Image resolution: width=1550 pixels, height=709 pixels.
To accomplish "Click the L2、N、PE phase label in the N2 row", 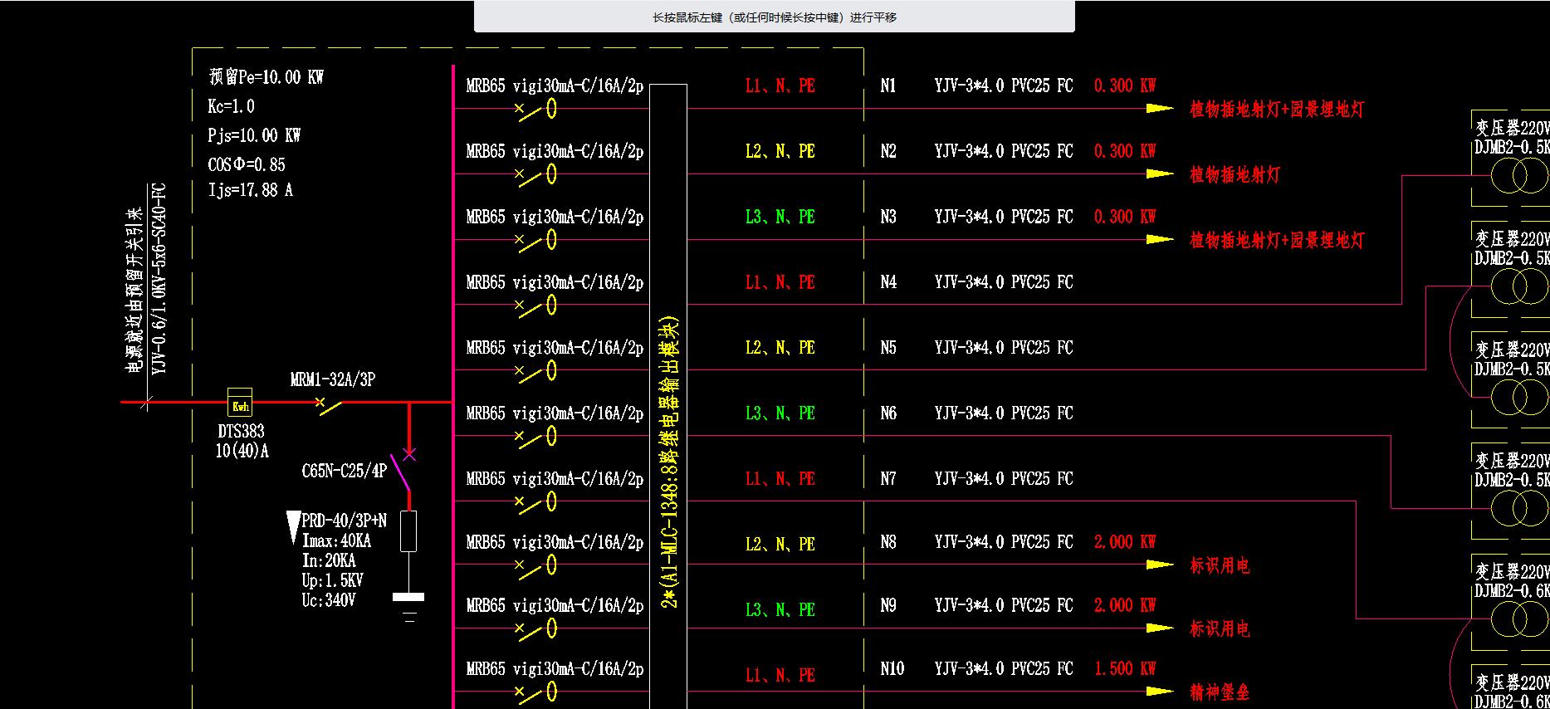I will [x=780, y=152].
